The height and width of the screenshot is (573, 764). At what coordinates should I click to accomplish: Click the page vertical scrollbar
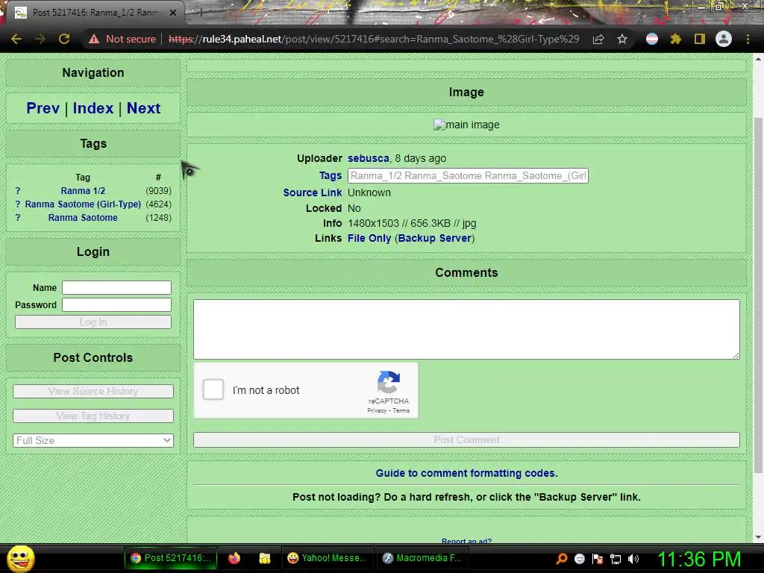pos(758,295)
